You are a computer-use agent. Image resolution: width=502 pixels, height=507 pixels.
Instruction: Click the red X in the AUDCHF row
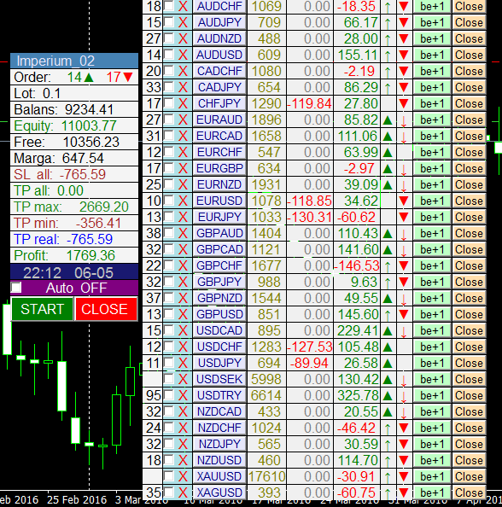pos(183,6)
